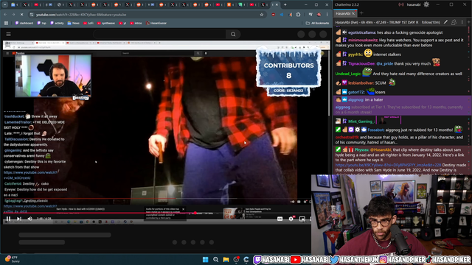Open the Chrome apps grid shortcut

coord(6,23)
